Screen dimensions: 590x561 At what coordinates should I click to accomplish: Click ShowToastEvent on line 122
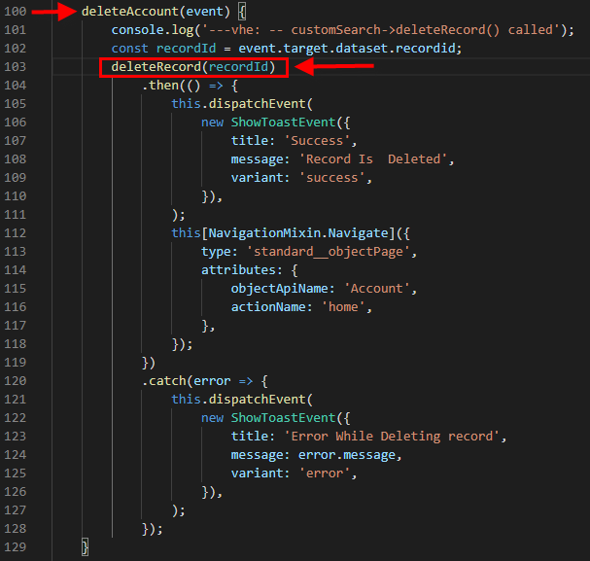click(283, 418)
